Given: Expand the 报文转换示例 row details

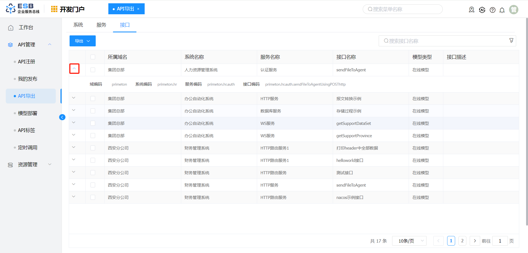Looking at the screenshot, I should (x=74, y=98).
